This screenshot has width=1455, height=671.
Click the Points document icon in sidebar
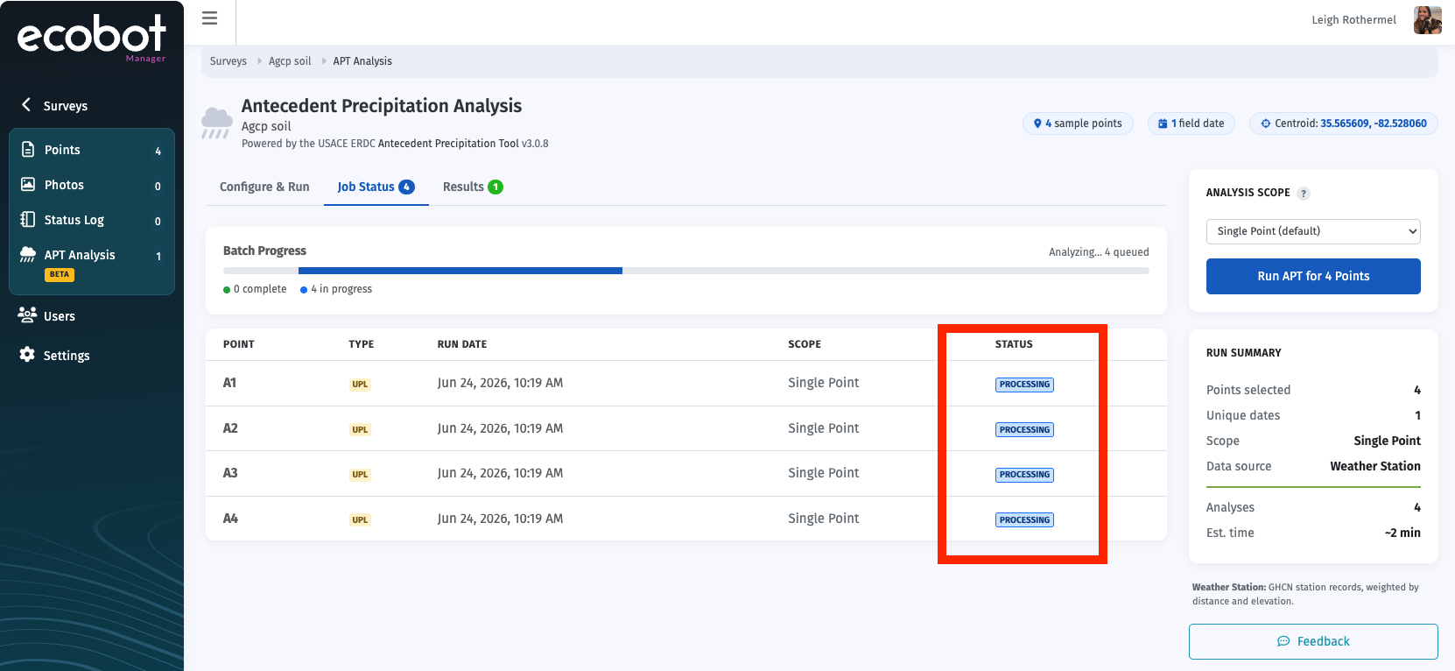pyautogui.click(x=28, y=149)
